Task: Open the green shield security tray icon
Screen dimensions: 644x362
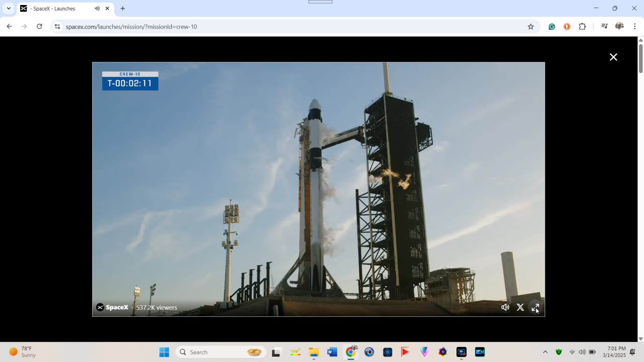Action: click(558, 352)
